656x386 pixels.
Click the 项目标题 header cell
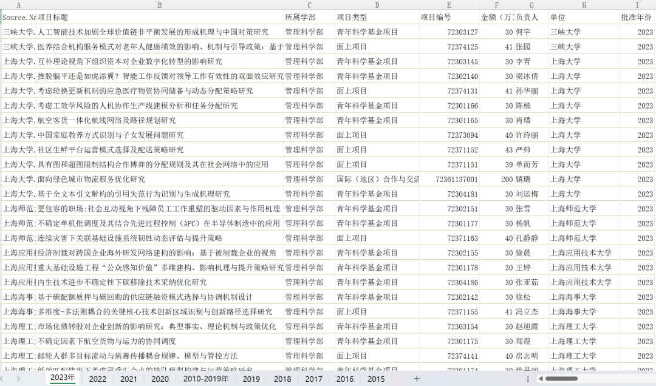(x=160, y=17)
